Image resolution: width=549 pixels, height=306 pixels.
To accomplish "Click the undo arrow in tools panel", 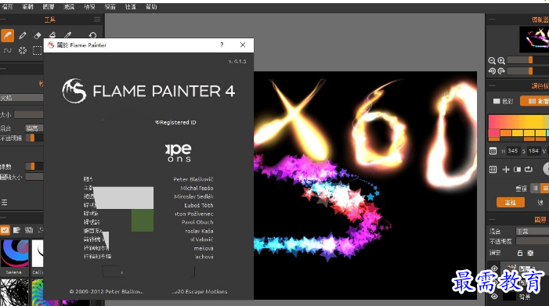I will point(92,35).
